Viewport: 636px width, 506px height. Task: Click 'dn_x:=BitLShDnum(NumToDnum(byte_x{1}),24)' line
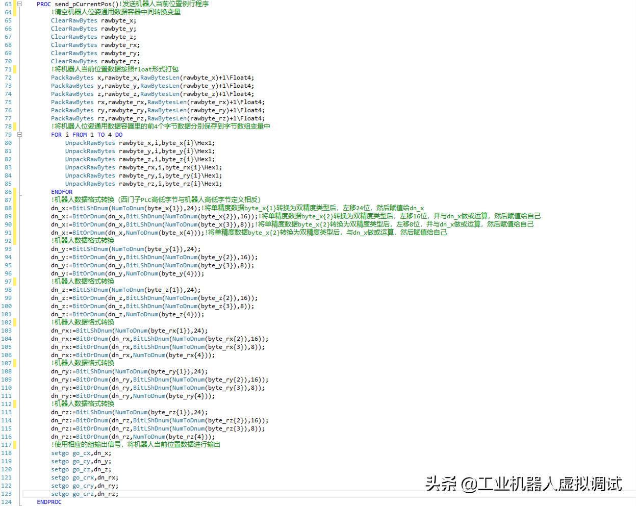click(126, 208)
